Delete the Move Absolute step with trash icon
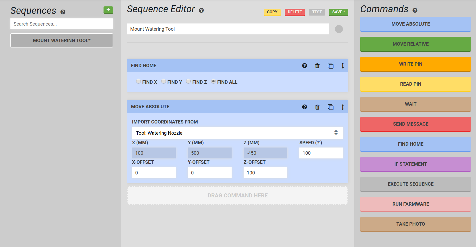The image size is (476, 247). 317,107
